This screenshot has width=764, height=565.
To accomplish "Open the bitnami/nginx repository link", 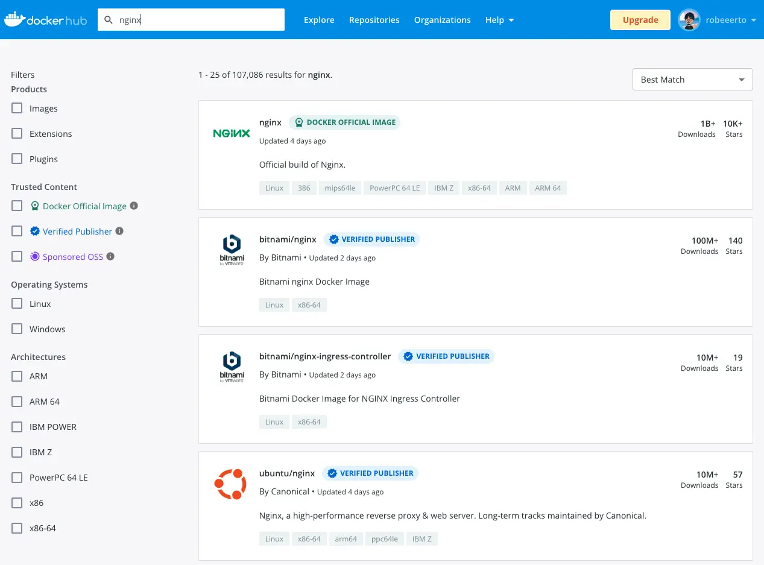I will click(288, 239).
